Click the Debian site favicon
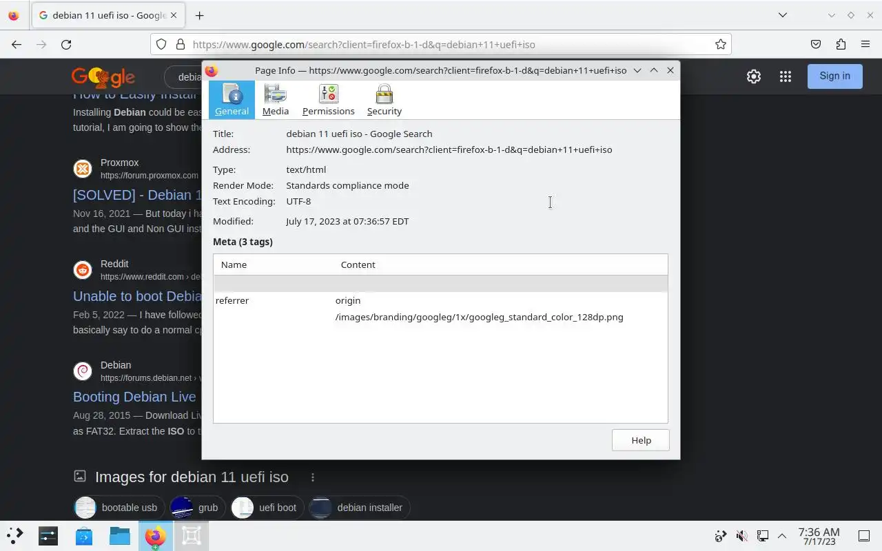The width and height of the screenshot is (882, 551). 83,371
